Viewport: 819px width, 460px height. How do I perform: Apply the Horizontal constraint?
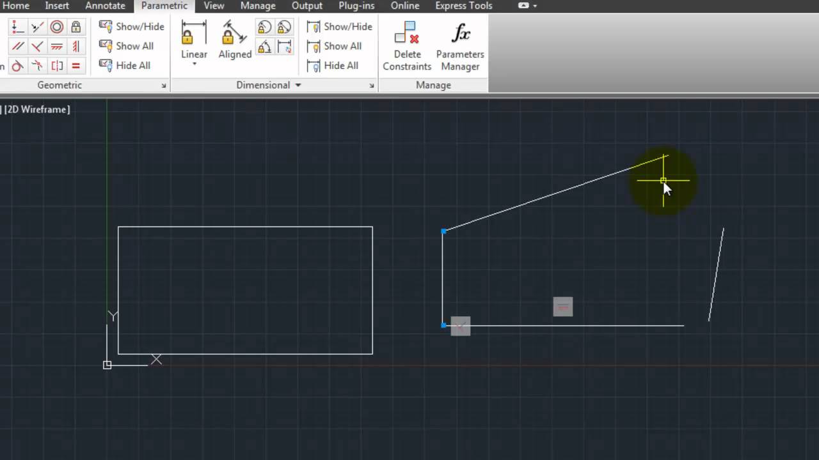pyautogui.click(x=57, y=46)
